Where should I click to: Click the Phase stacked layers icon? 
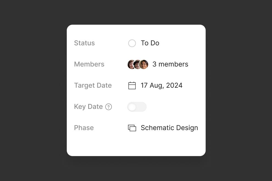pyautogui.click(x=132, y=128)
